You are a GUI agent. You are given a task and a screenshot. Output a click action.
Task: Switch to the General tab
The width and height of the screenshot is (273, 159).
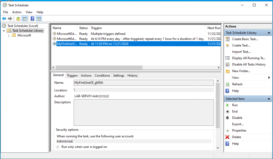[x=58, y=75]
